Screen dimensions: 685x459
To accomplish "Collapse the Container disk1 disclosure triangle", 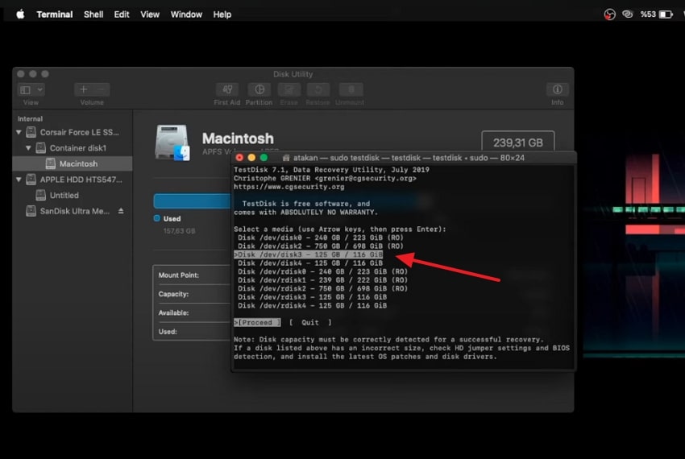I will 28,148.
